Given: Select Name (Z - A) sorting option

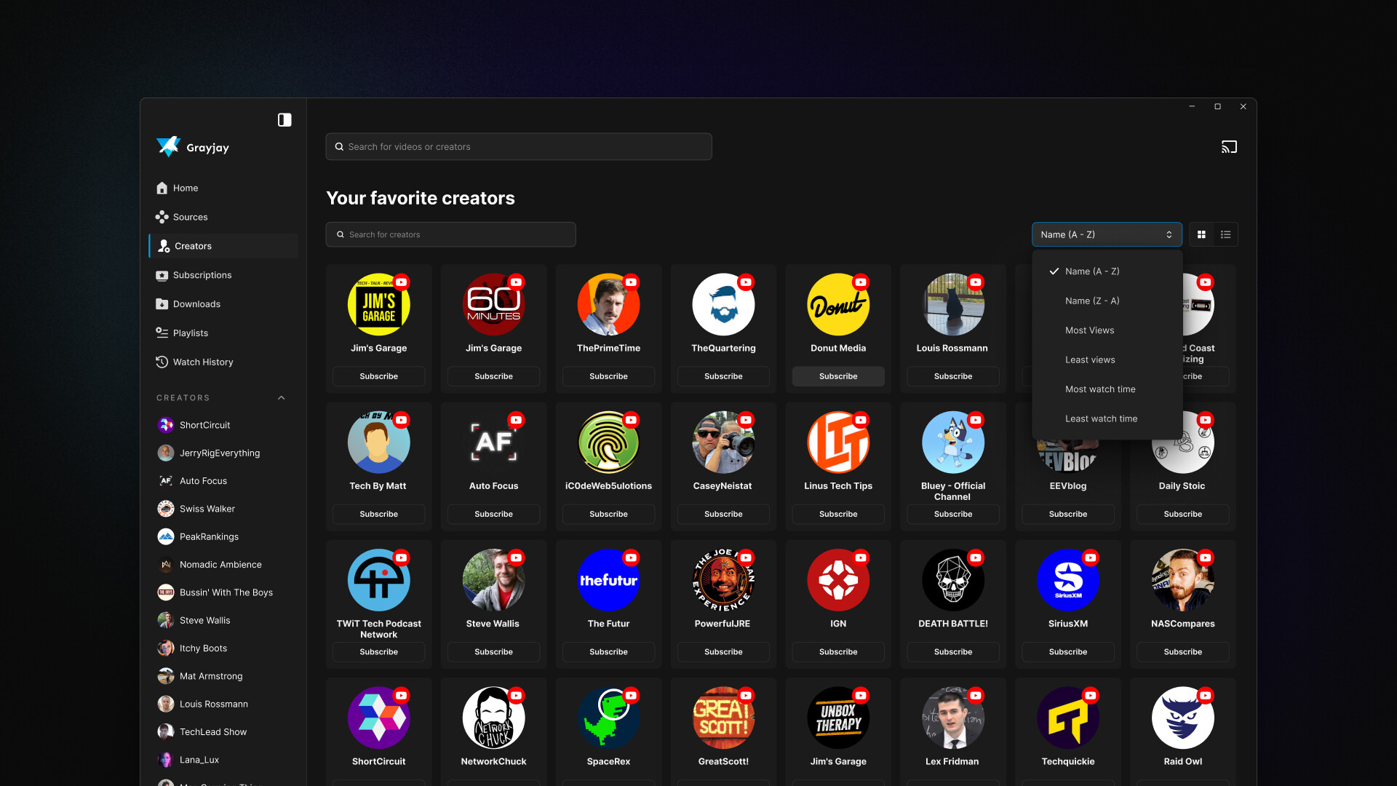Looking at the screenshot, I should [1091, 301].
